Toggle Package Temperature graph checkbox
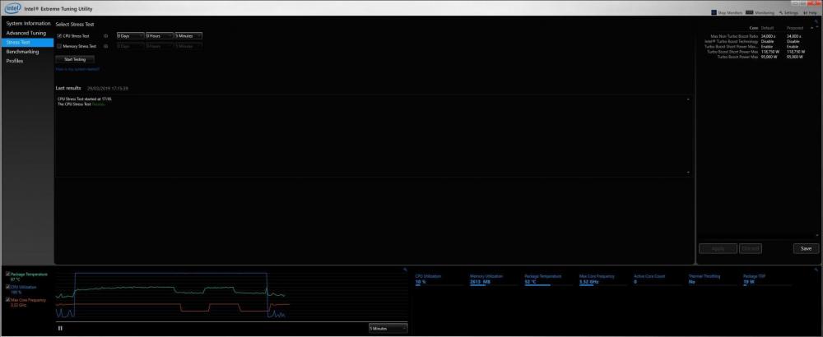Viewport: 823px width, 337px height. 8,274
